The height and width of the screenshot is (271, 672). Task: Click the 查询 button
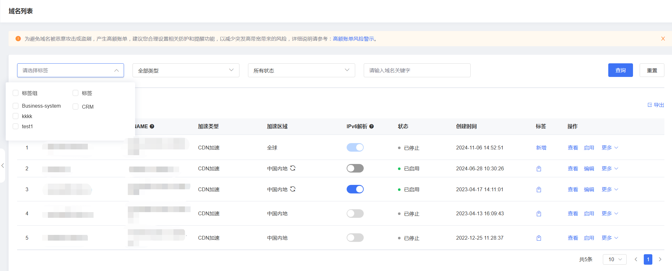621,70
